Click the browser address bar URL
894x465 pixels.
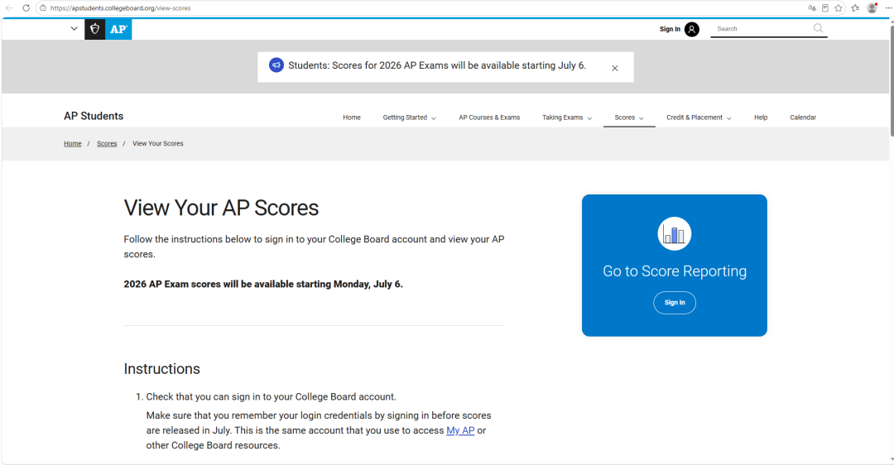tap(120, 8)
